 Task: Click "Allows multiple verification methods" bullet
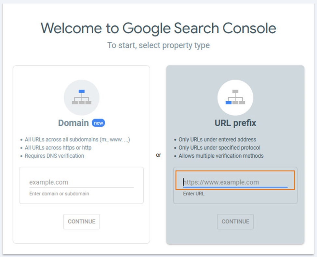click(221, 156)
